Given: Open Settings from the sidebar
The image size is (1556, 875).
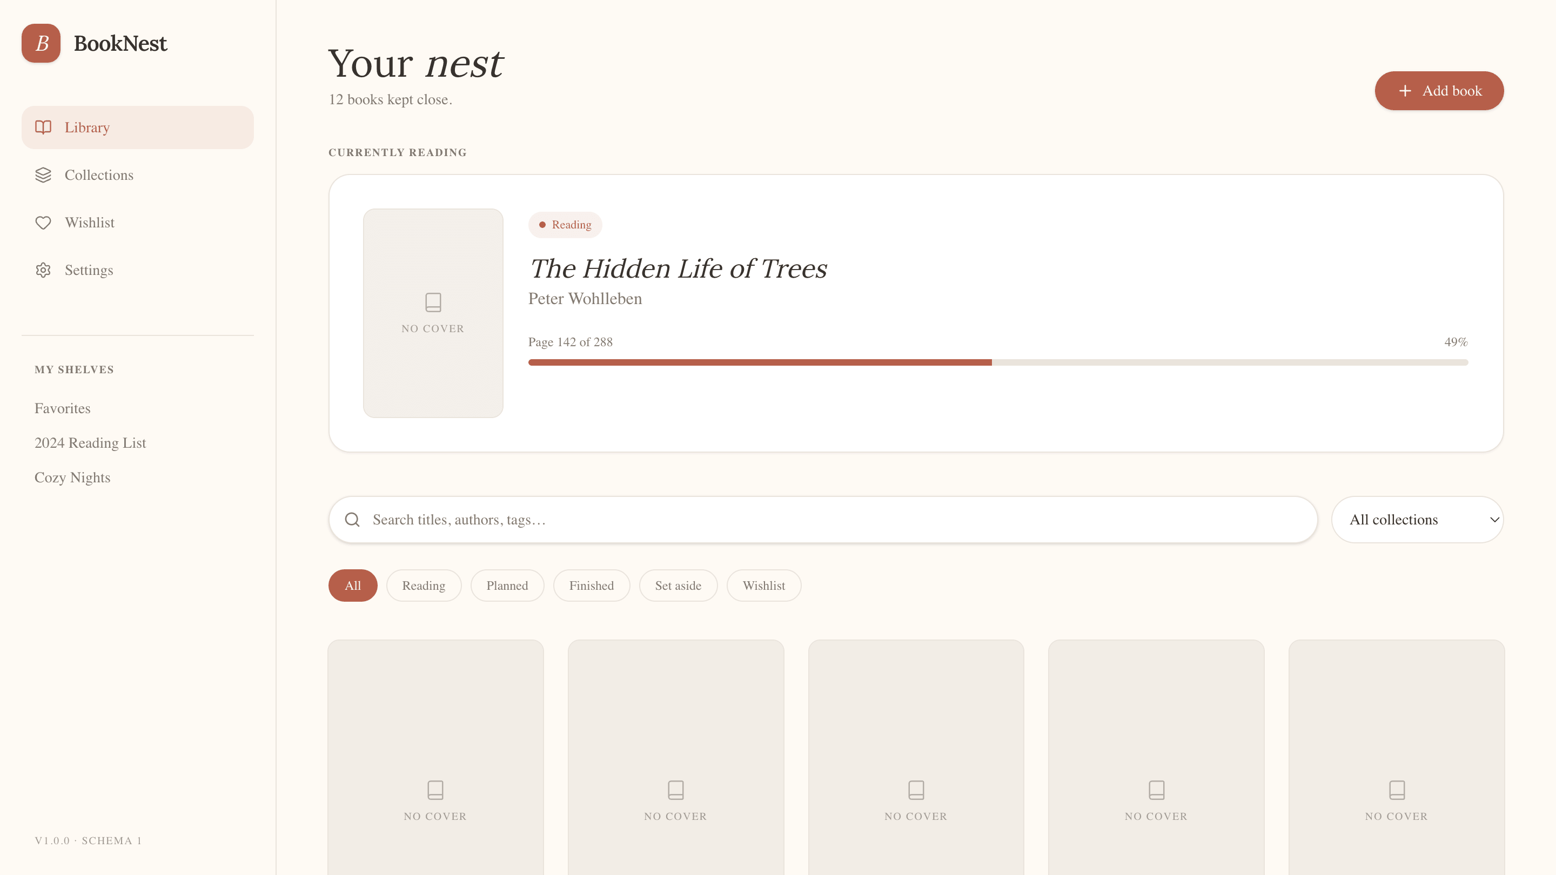Looking at the screenshot, I should tap(138, 270).
